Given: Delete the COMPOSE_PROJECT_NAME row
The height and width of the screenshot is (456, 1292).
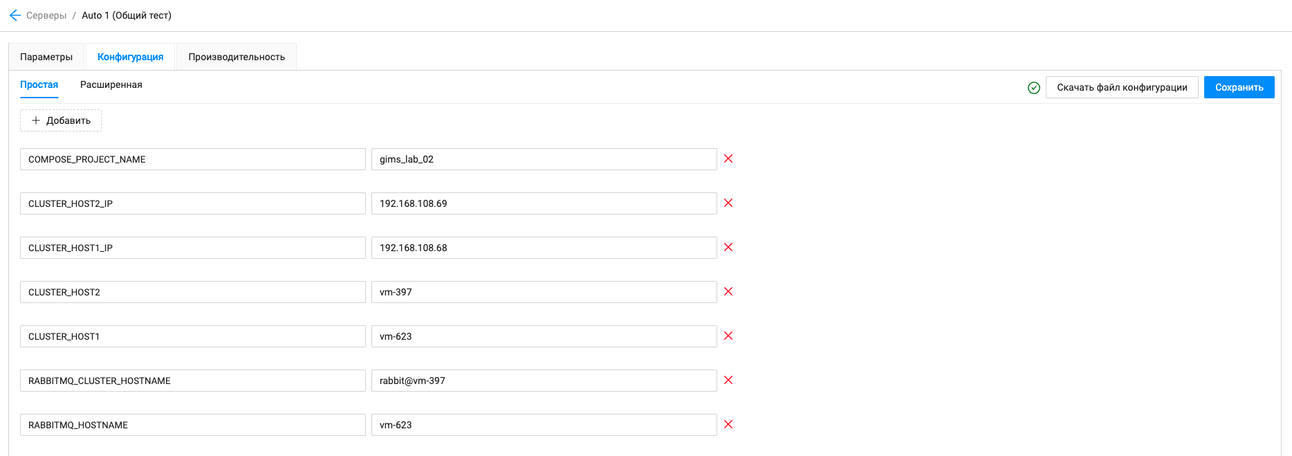Looking at the screenshot, I should 728,159.
